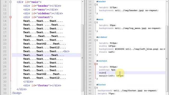The width and height of the screenshot is (169, 95).
Task: Click the Text42 word on line 20
Action: [x=41, y=44]
